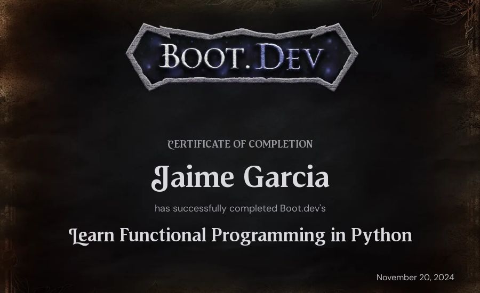Click the Boot.Dev logo banner
This screenshot has height=293, width=480.
[242, 56]
